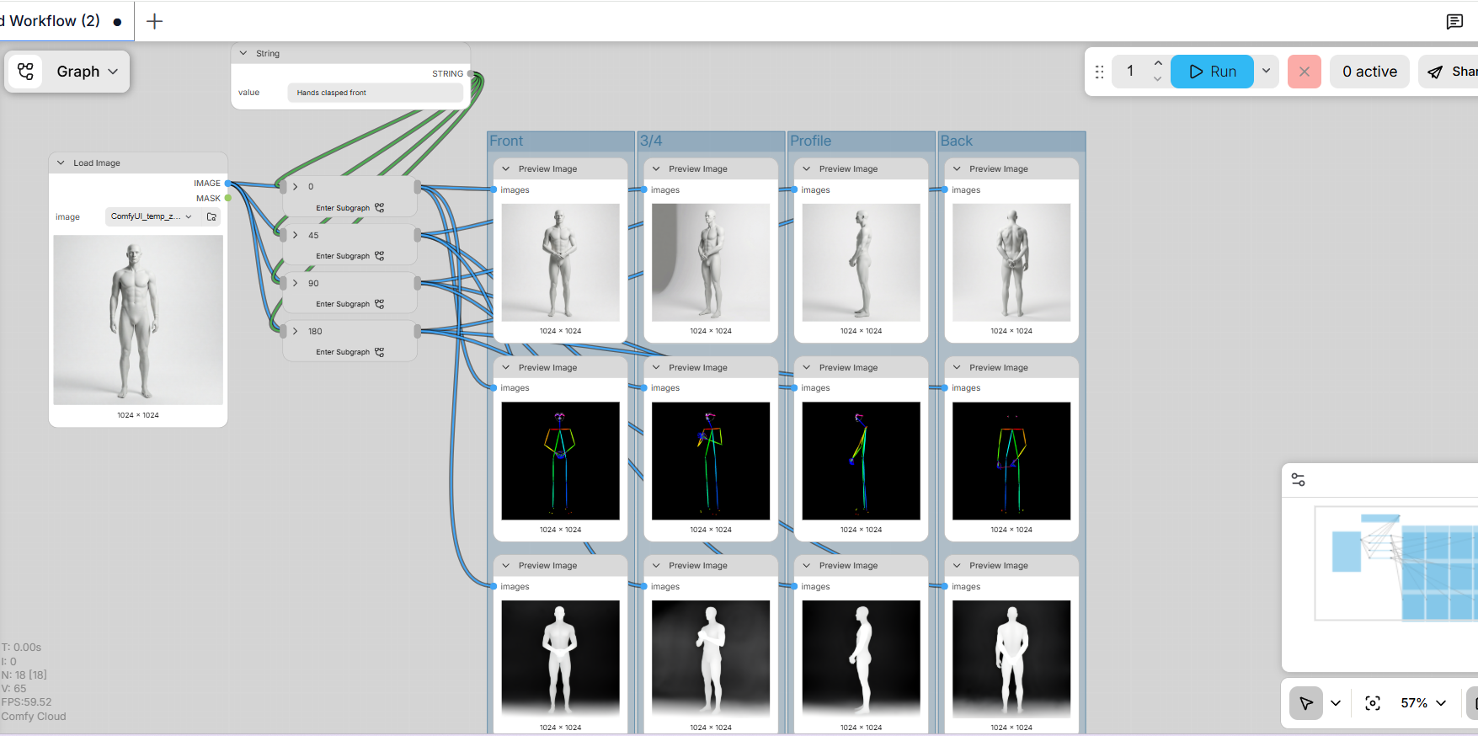Select the Front group title
1478x736 pixels.
[506, 141]
